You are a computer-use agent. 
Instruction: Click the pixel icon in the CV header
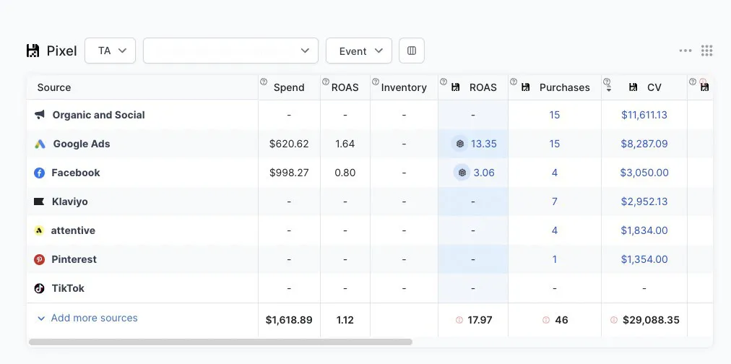pyautogui.click(x=633, y=87)
